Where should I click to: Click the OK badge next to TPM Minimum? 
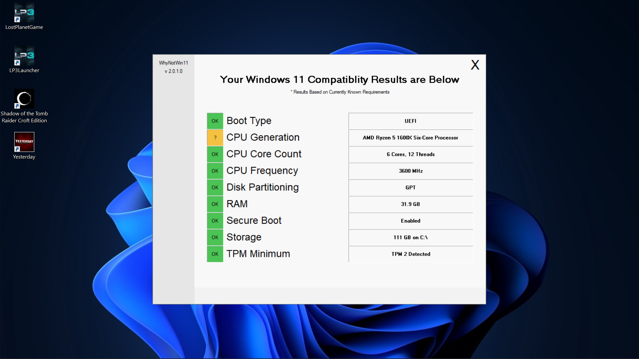(215, 254)
